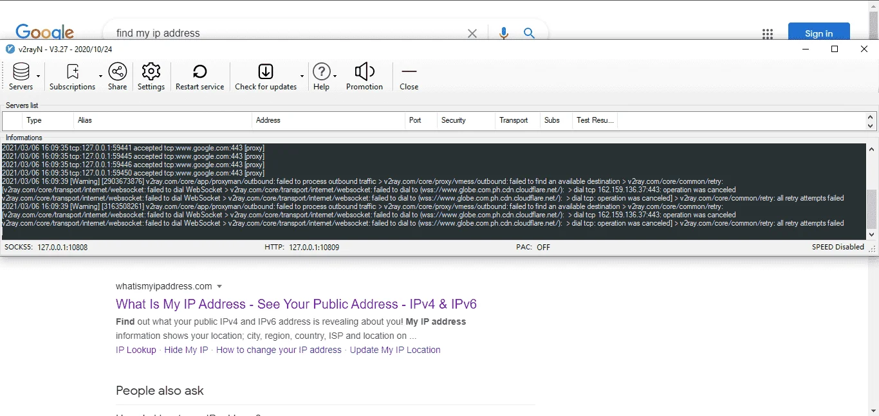Open Subscriptions in v2rayN toolbar

[72, 77]
